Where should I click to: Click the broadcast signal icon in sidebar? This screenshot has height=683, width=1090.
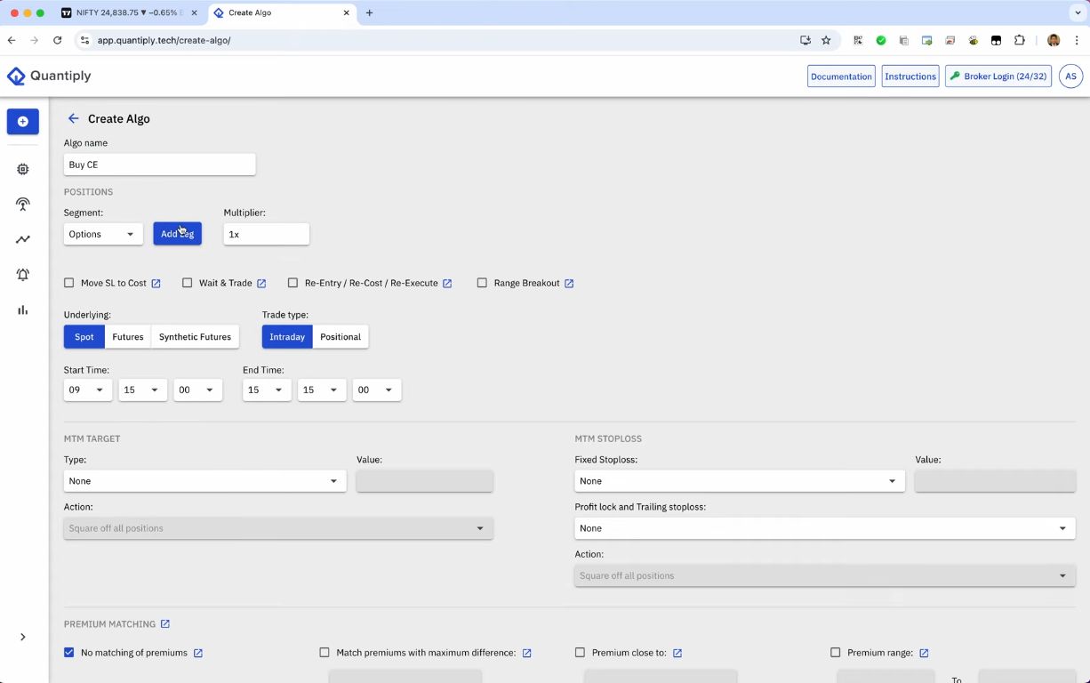(23, 205)
